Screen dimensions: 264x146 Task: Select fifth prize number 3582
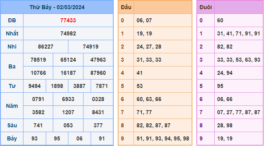[x=38, y=112]
